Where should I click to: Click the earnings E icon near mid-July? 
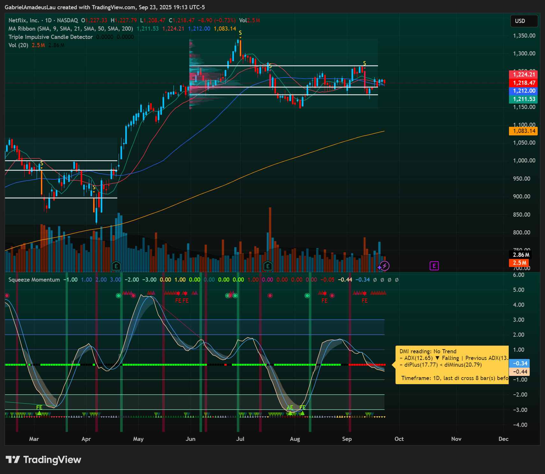(x=268, y=266)
